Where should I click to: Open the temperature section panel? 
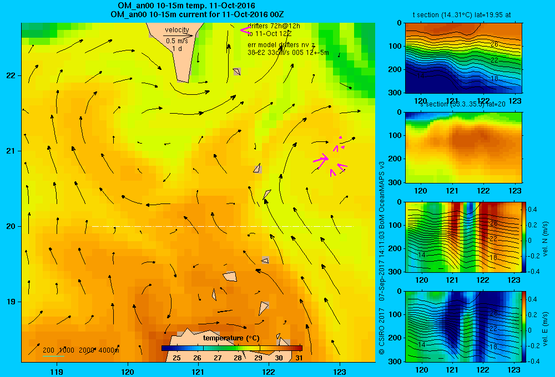point(463,58)
